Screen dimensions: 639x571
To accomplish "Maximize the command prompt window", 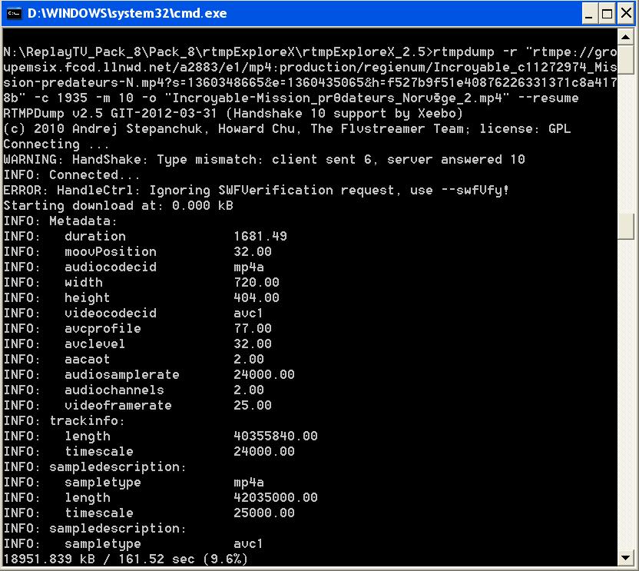I will (x=606, y=13).
